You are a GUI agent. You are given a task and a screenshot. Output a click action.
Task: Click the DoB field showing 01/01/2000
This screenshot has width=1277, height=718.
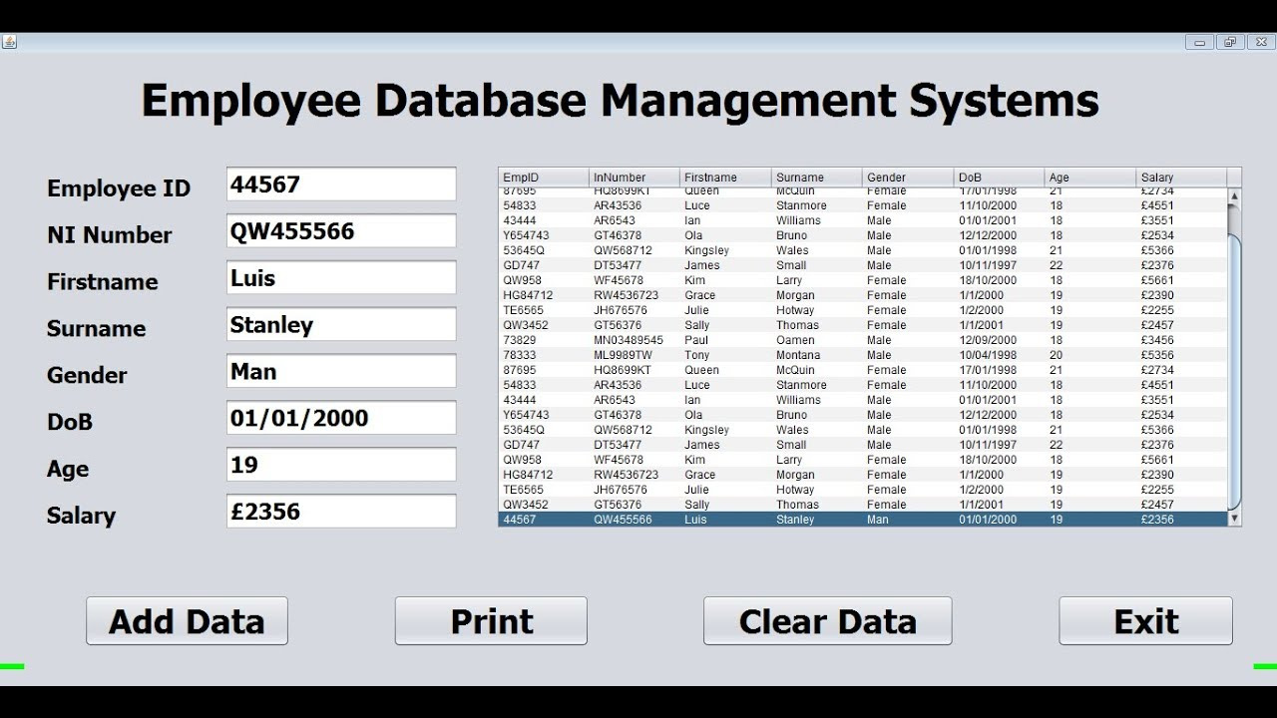click(x=341, y=419)
